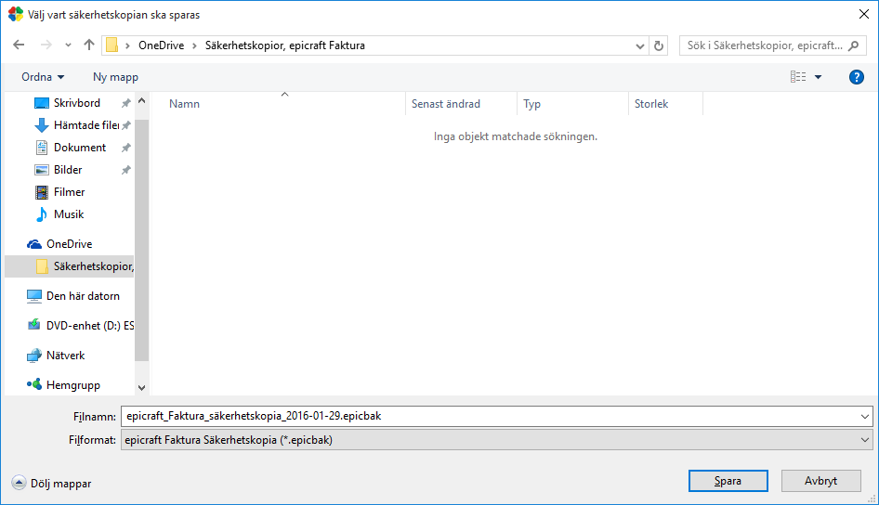
Task: Open recent locations dropdown arrow
Action: (68, 45)
